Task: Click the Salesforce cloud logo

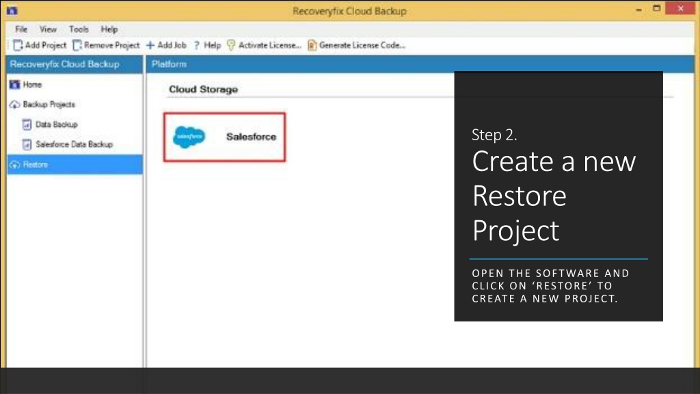Action: pos(189,137)
